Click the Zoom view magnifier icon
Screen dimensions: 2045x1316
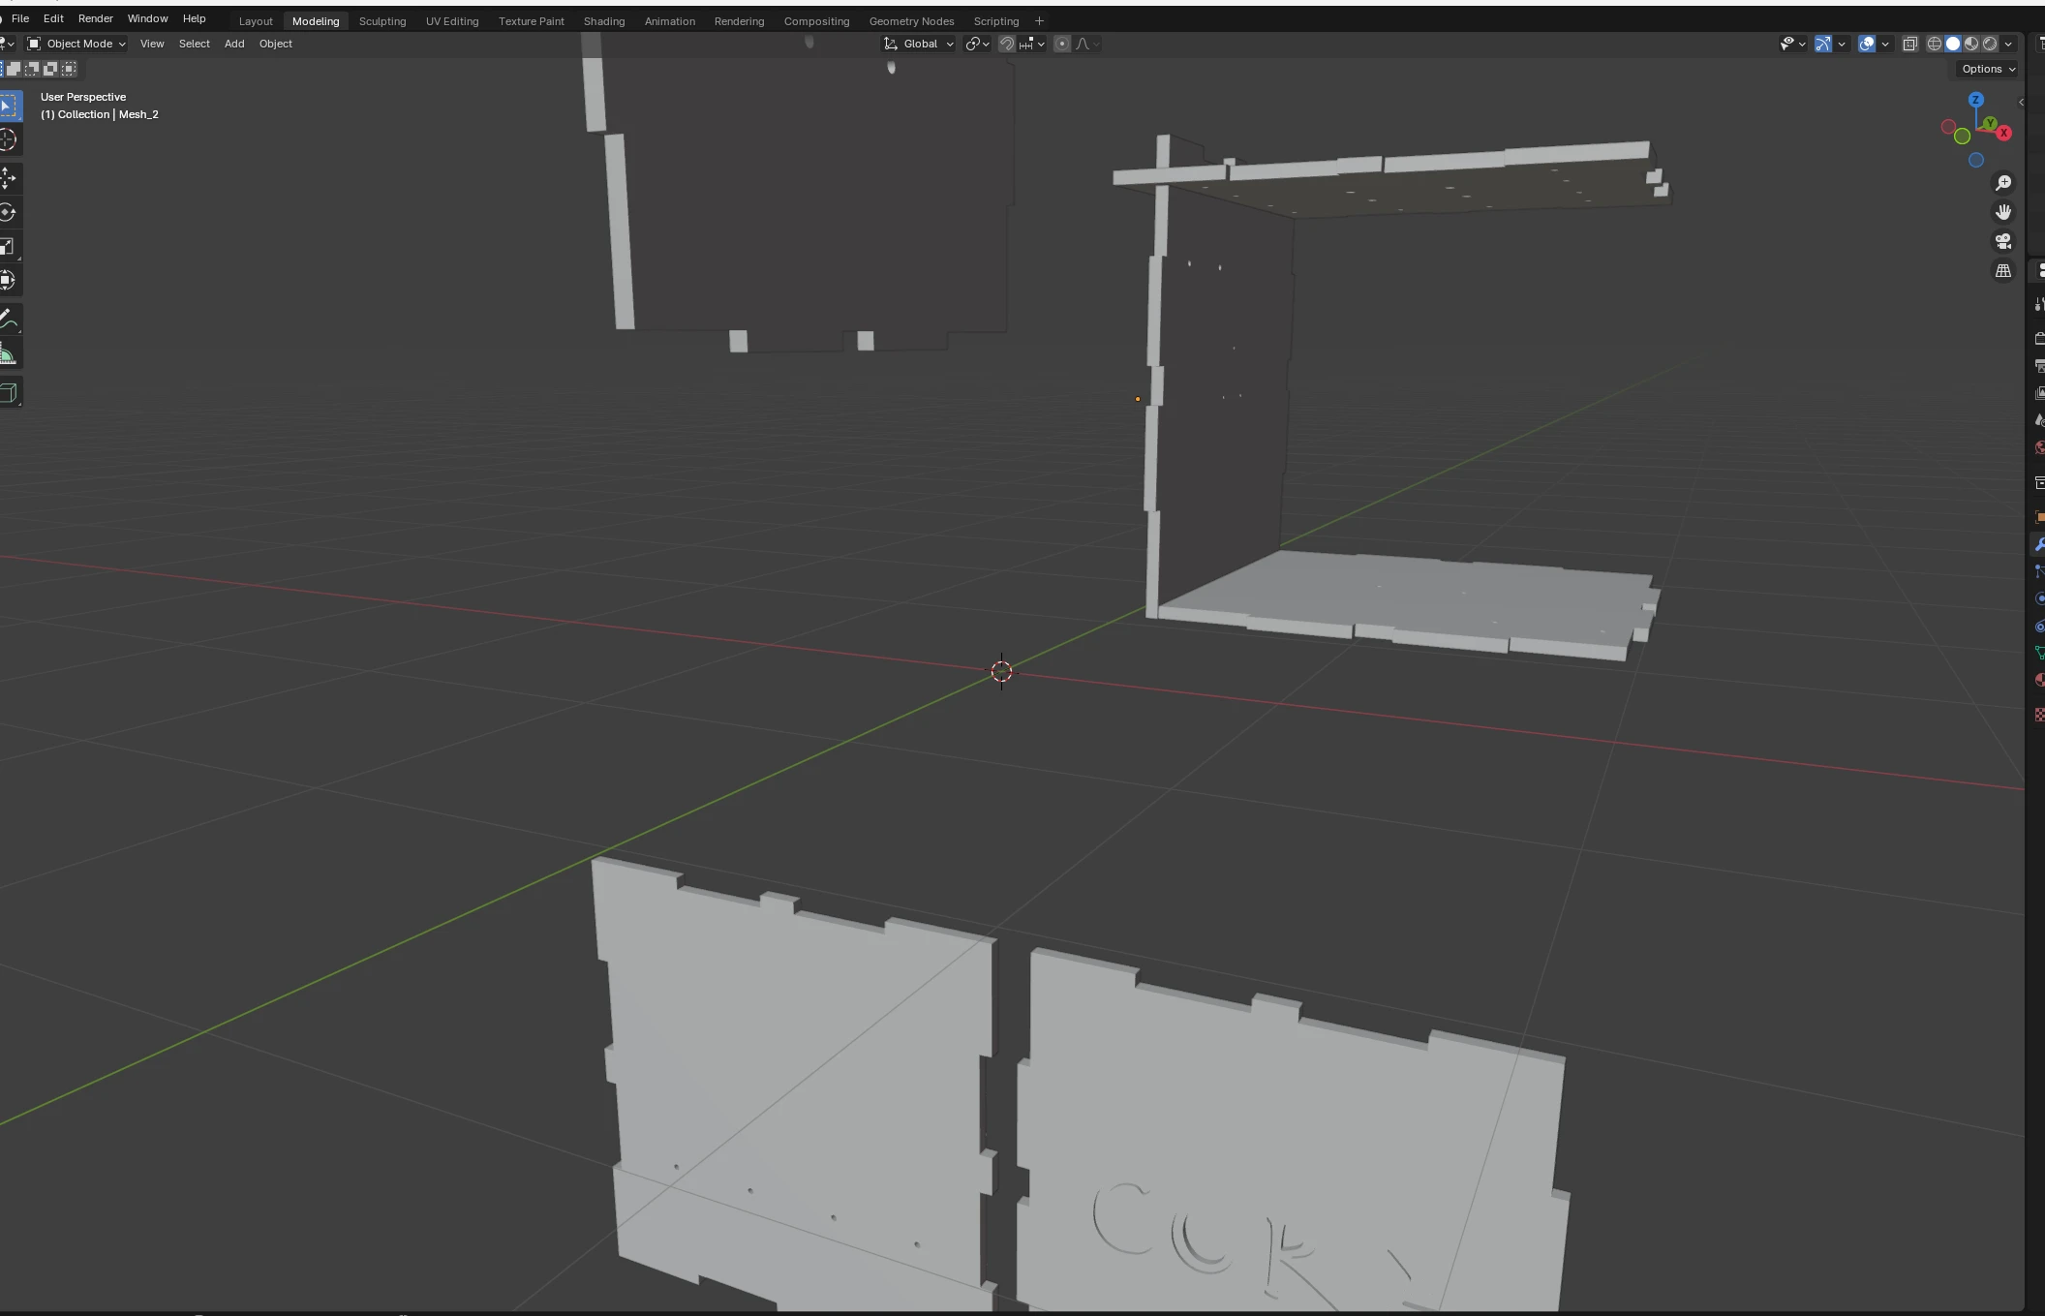pos(2003,183)
